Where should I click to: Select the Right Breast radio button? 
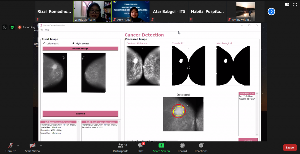pos(73,44)
